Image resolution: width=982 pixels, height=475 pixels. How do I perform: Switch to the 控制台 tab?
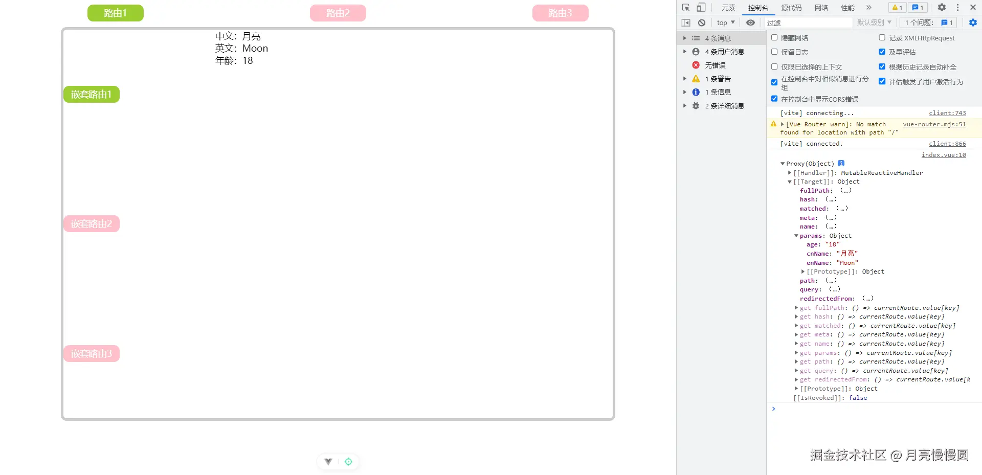(758, 8)
